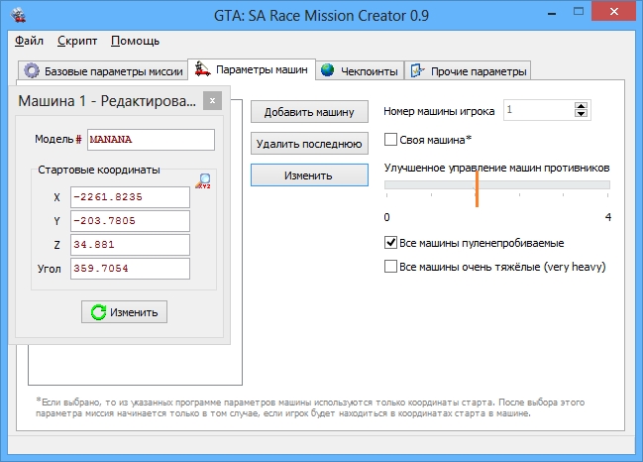
Task: Close the Машина 1 editing panel
Action: pos(211,100)
